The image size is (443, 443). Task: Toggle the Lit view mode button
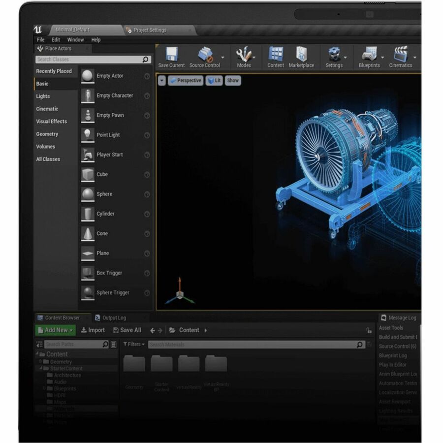coord(214,80)
